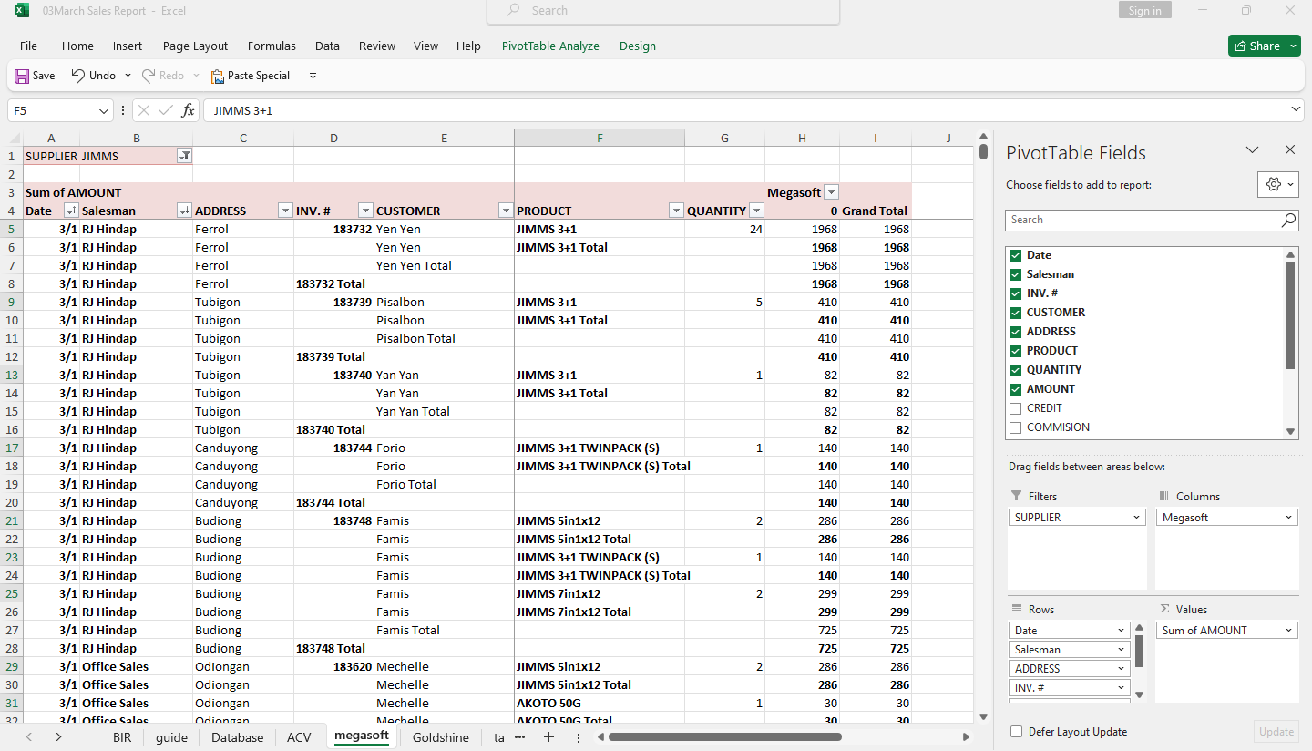Open the Customize Quick Access Toolbar arrow
The width and height of the screenshot is (1312, 751).
[x=313, y=76]
